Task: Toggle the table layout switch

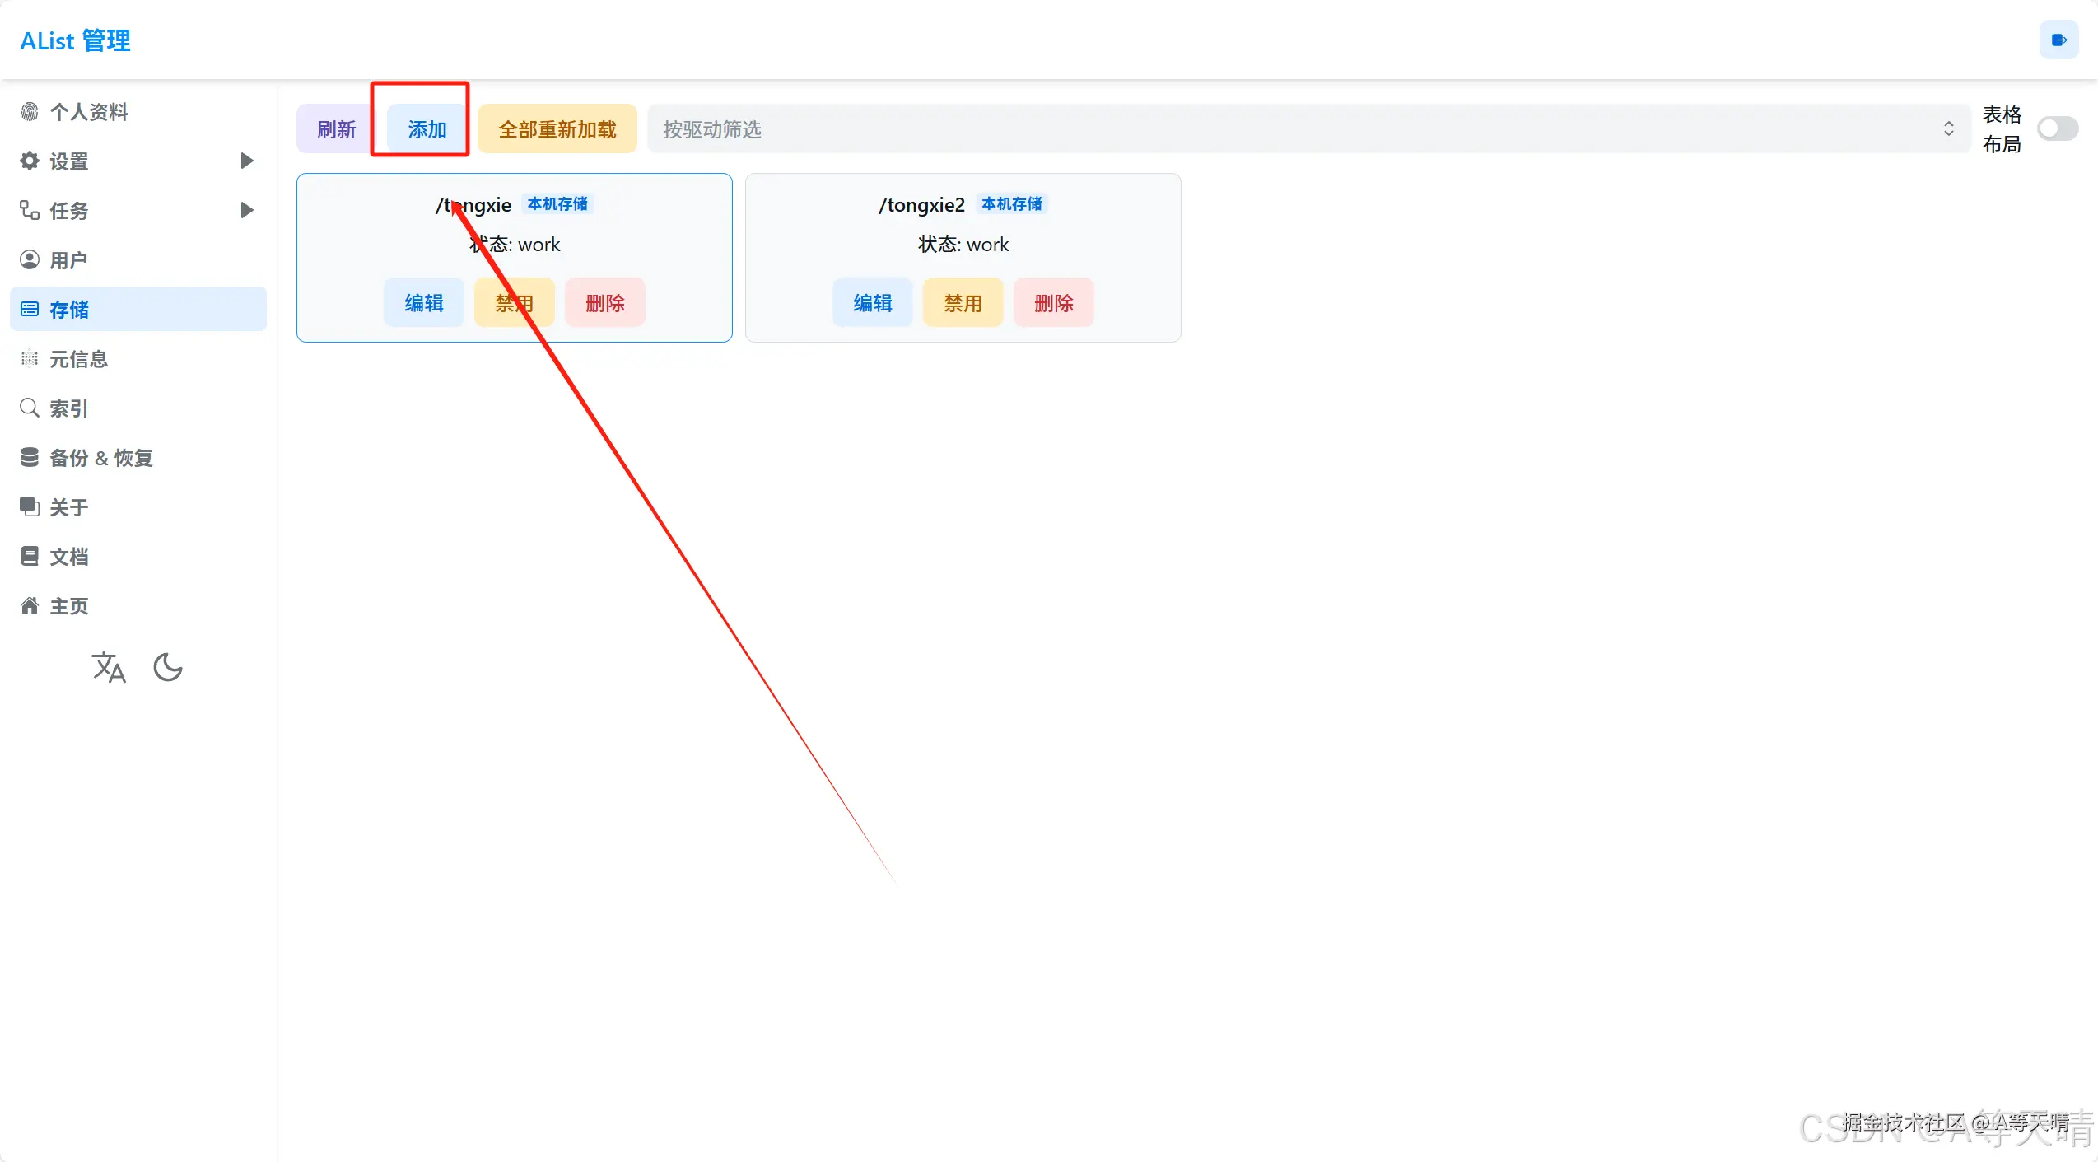Action: point(2057,129)
